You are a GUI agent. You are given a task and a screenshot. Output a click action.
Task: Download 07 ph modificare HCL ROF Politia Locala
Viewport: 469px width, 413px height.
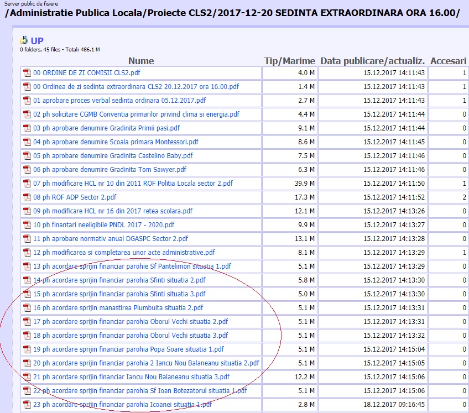pyautogui.click(x=133, y=184)
